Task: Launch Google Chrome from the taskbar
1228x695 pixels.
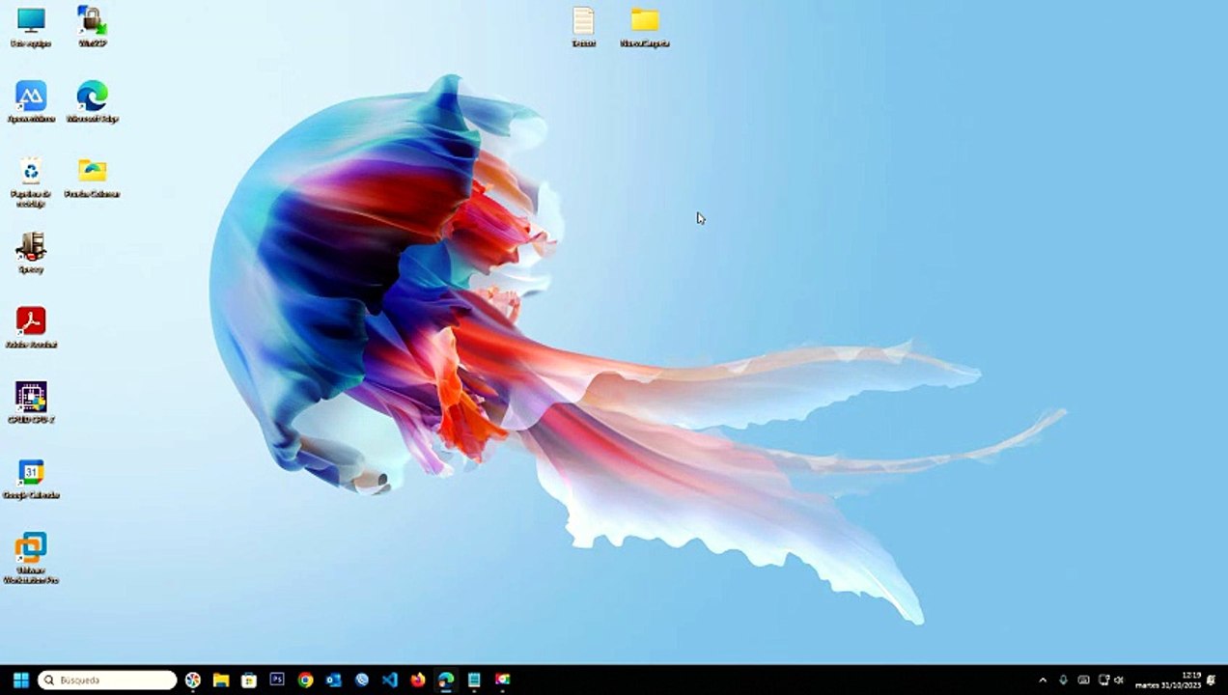Action: (x=305, y=680)
